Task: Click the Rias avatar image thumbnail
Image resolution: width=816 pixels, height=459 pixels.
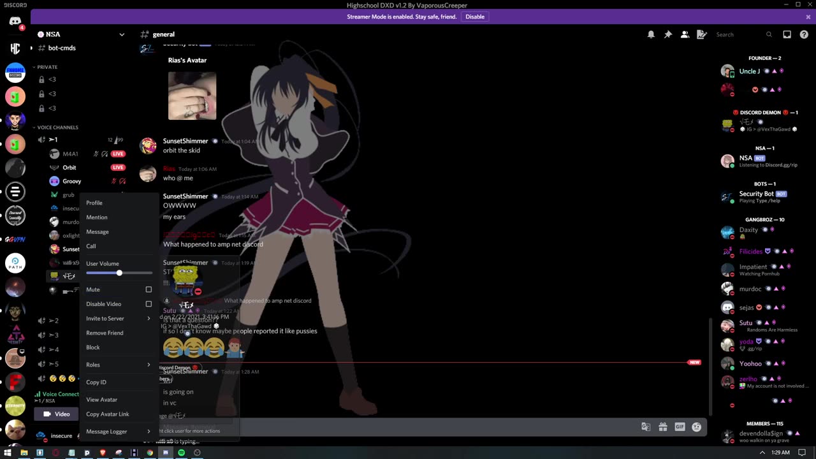Action: (x=192, y=96)
